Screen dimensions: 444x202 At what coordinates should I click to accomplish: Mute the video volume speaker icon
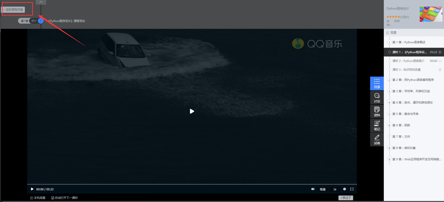click(313, 189)
